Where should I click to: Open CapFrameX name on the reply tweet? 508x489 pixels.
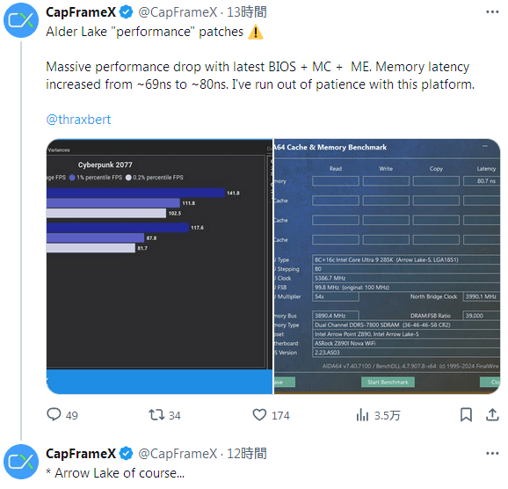(81, 453)
